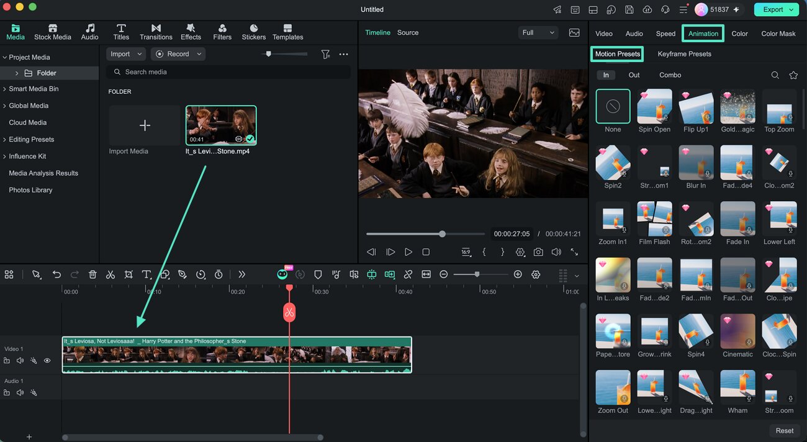Select the Leviosa video thumbnail in media
This screenshot has height=442, width=807.
coord(221,125)
